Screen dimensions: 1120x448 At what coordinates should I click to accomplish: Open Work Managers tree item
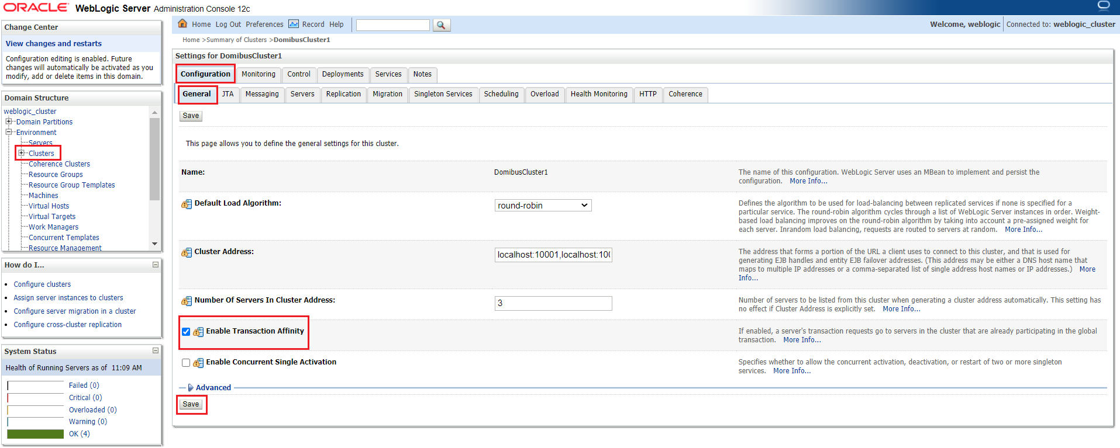pos(53,227)
